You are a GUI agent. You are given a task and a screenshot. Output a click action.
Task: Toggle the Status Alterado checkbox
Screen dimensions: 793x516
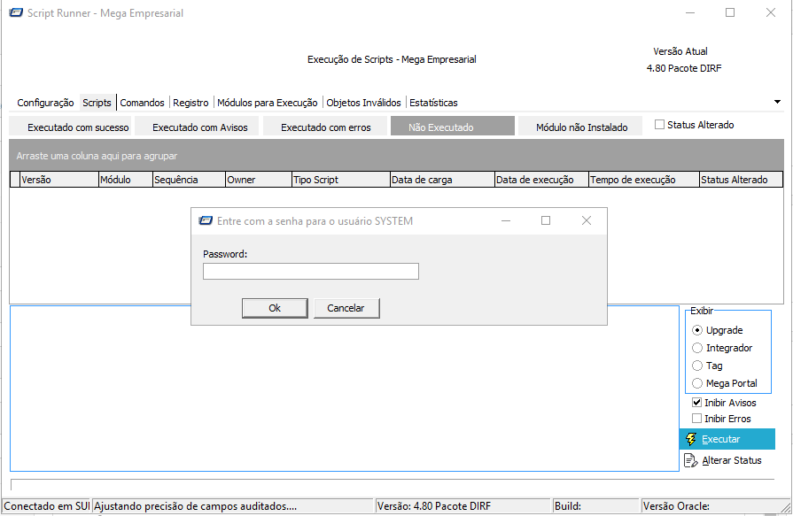659,124
